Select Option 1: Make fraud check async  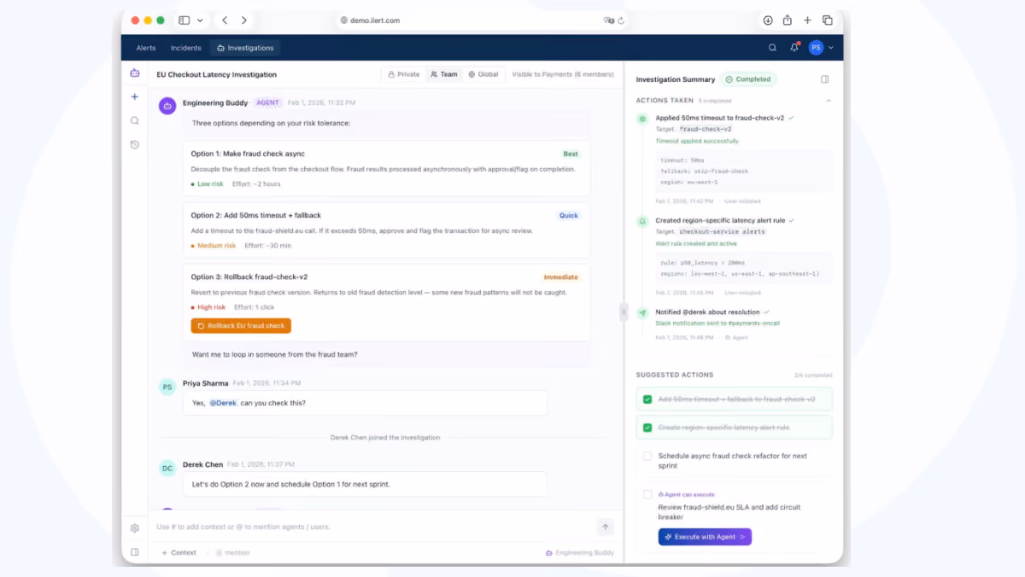coord(386,169)
